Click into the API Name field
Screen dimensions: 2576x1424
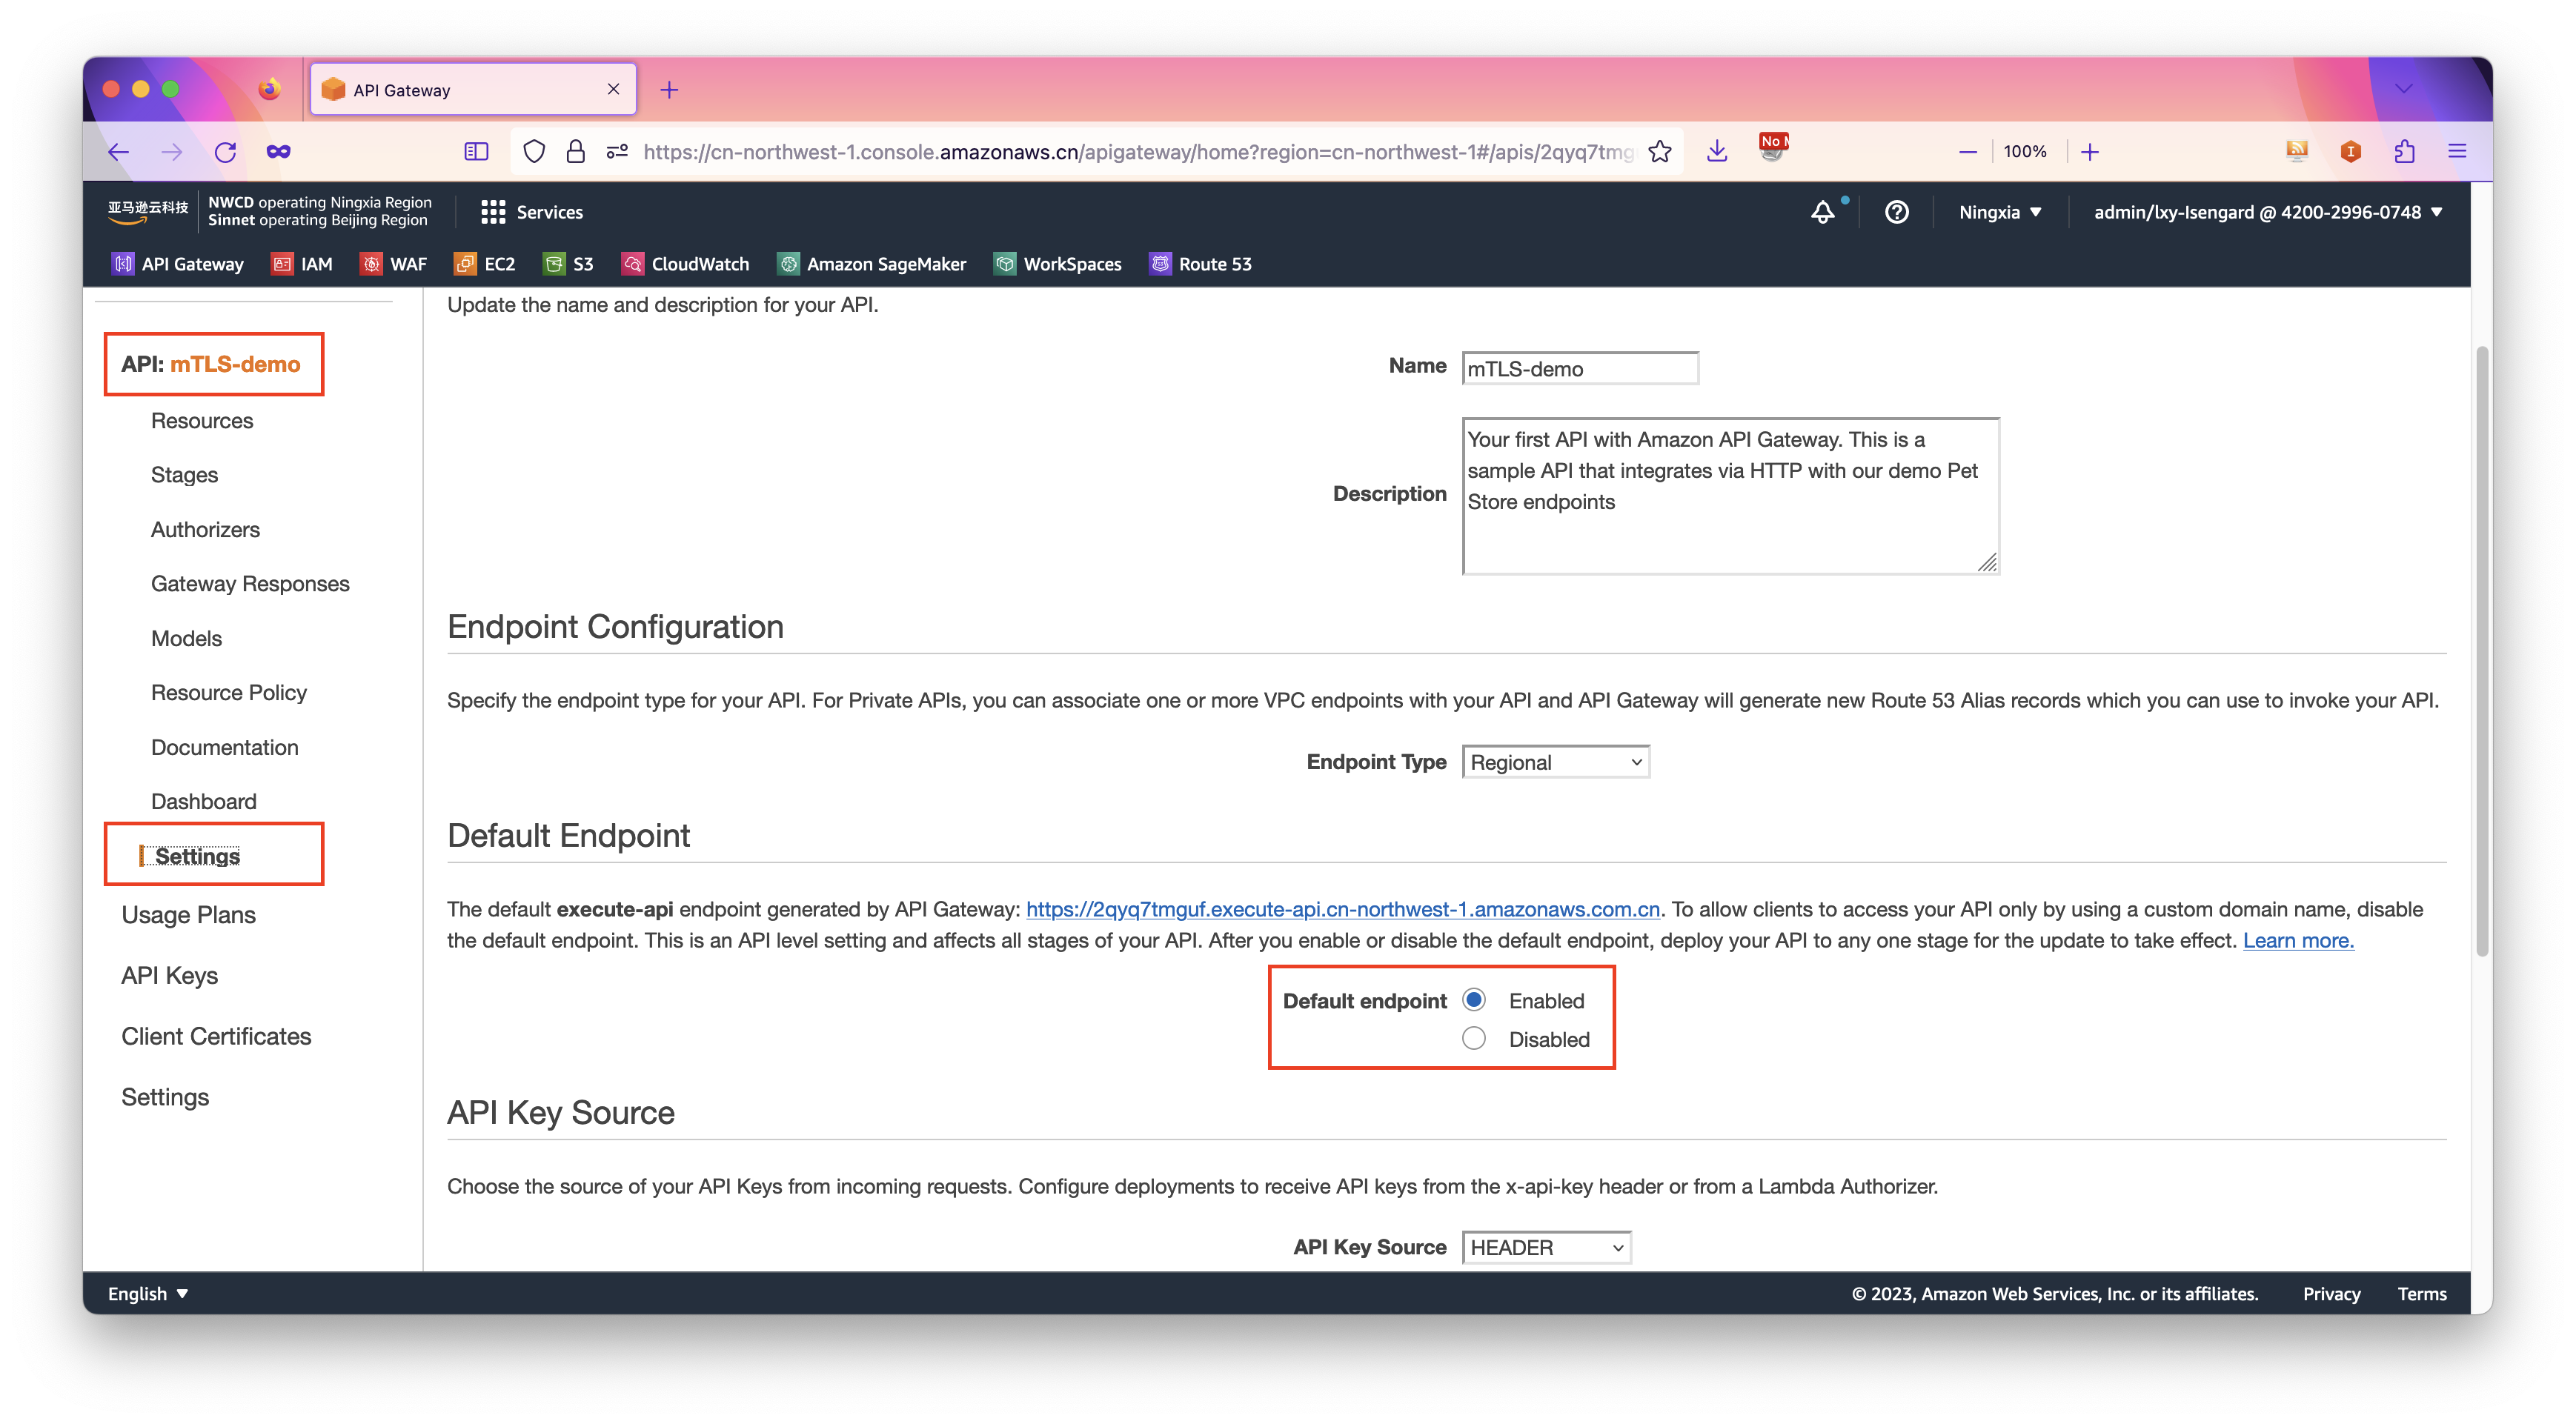tap(1579, 368)
